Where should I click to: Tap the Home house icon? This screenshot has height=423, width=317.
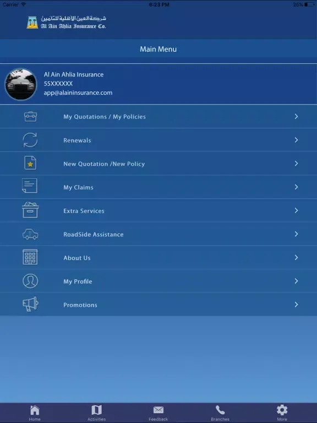point(35,410)
